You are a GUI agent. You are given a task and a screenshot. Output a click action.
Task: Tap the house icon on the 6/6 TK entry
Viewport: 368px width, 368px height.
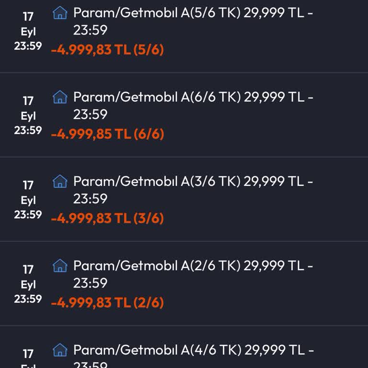(60, 97)
